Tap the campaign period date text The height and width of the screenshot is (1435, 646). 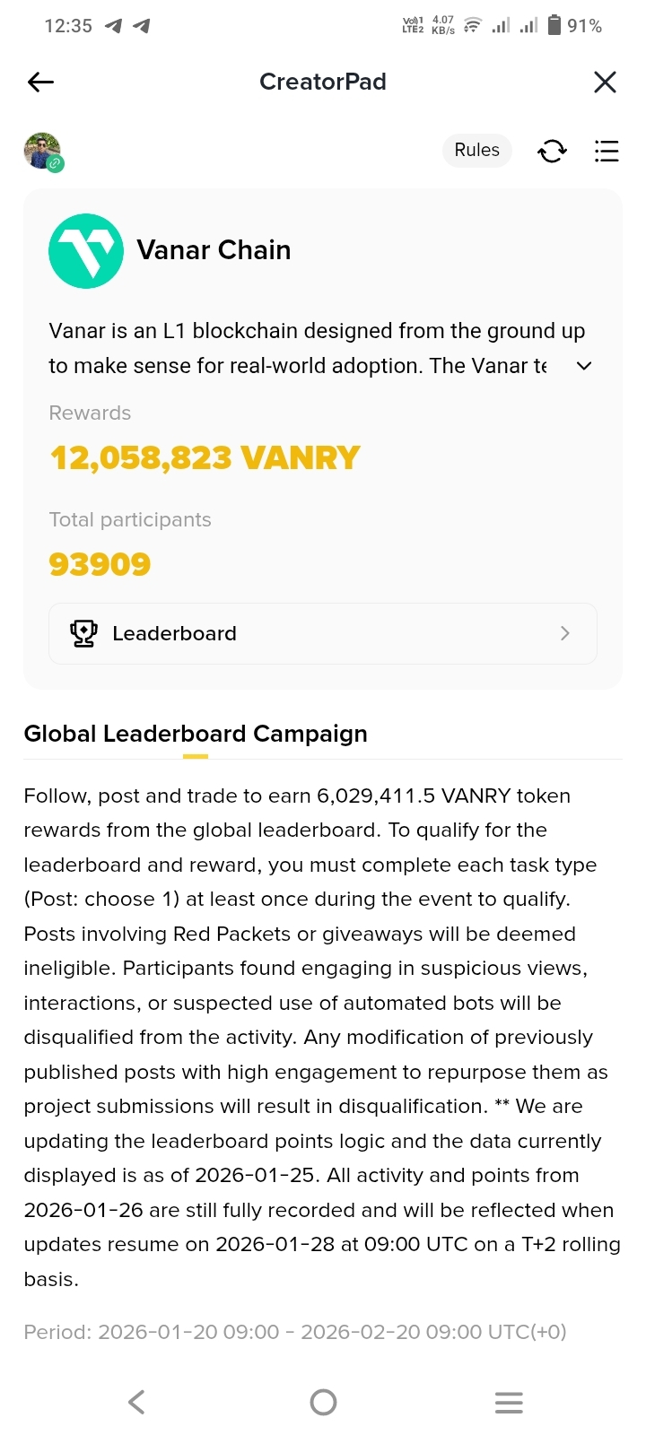[295, 1332]
